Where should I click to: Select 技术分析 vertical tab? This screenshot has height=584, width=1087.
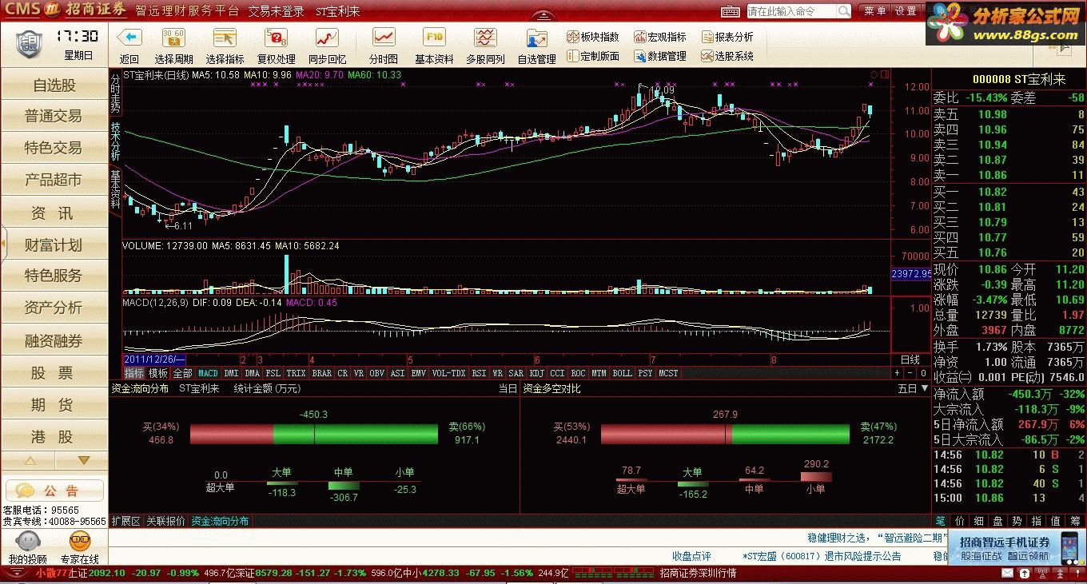[x=115, y=141]
